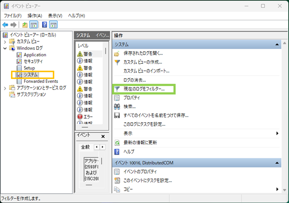Click the up one level folder icon
Image resolution: width=289 pixels, height=203 pixels.
point(25,25)
